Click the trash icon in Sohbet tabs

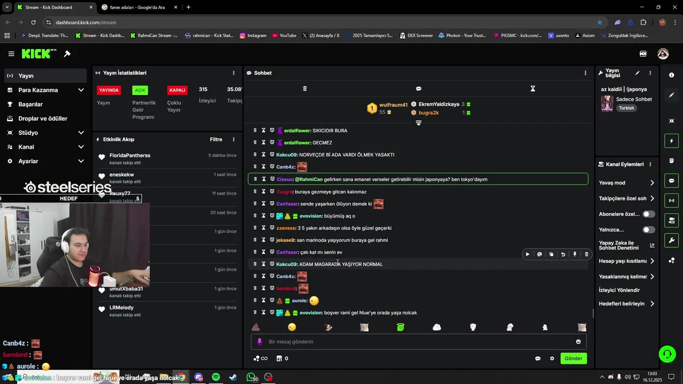305,89
